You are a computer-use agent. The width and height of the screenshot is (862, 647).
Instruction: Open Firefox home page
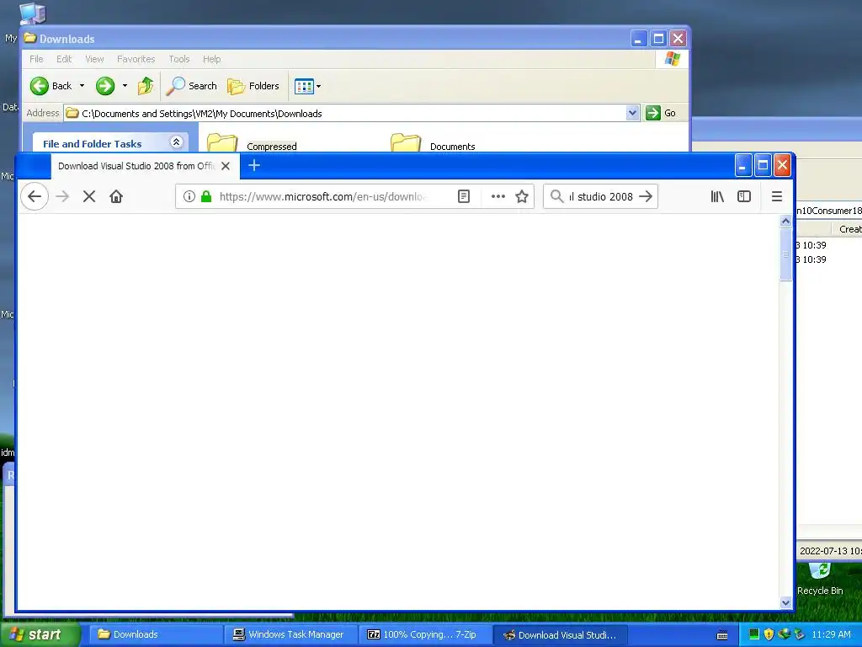[x=116, y=196]
